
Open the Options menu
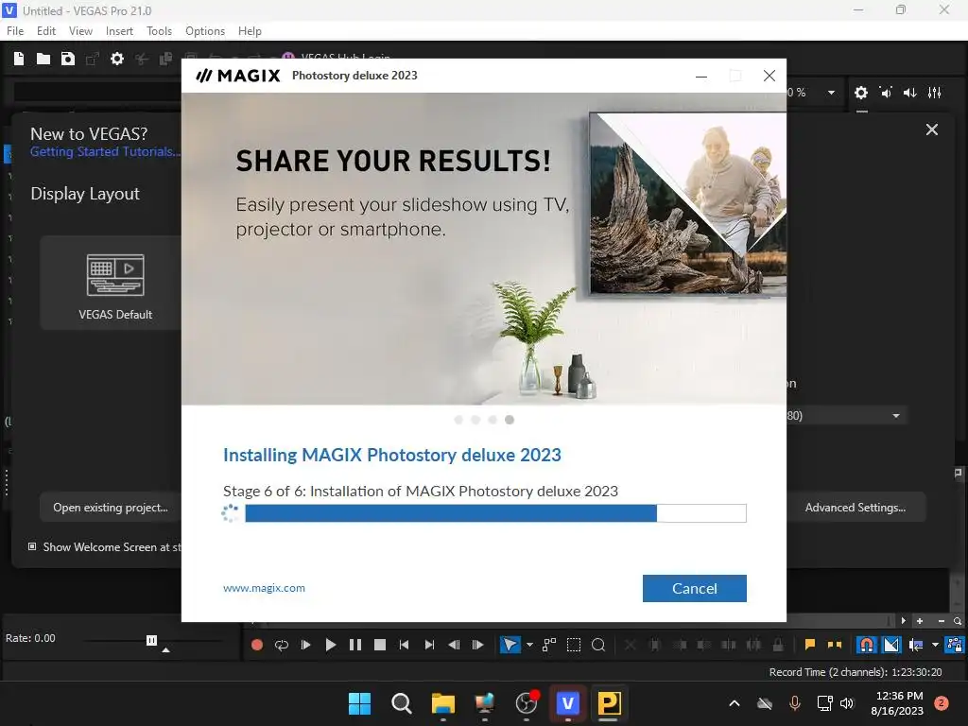click(205, 31)
